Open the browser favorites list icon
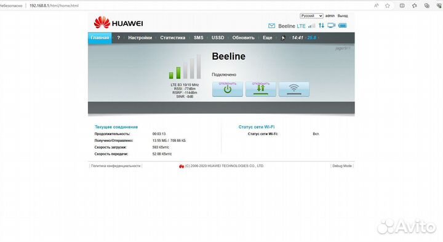This screenshot has height=242, width=443. click(x=415, y=6)
